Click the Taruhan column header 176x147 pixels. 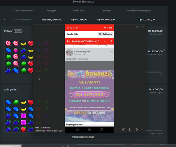click(106, 11)
